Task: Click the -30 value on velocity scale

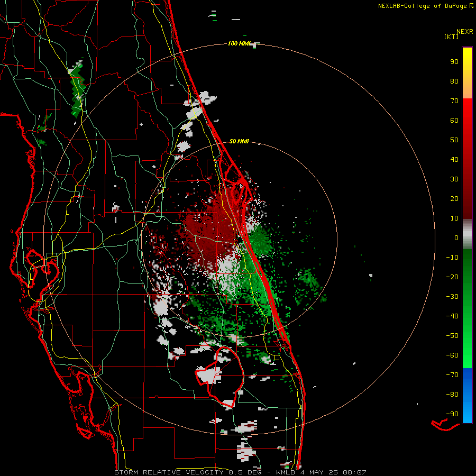Action: coord(452,297)
